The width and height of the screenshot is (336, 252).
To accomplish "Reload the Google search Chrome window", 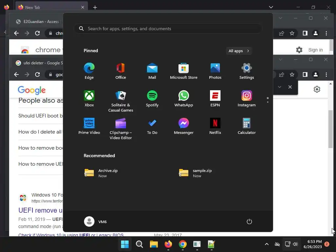I will pos(37,74).
